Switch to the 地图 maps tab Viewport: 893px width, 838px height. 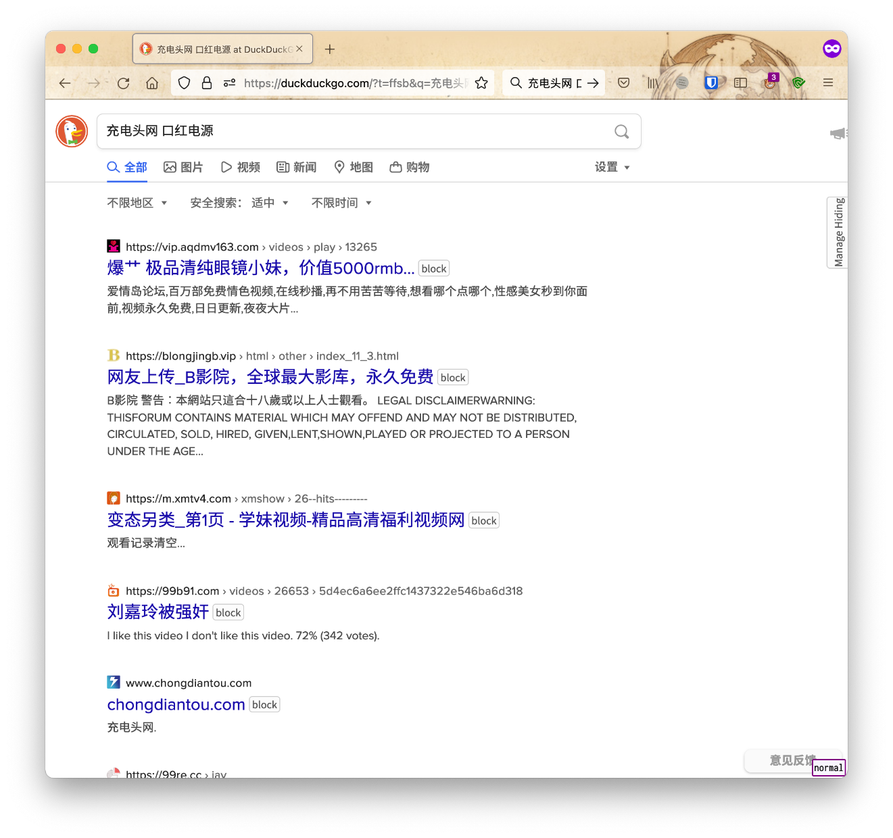353,167
